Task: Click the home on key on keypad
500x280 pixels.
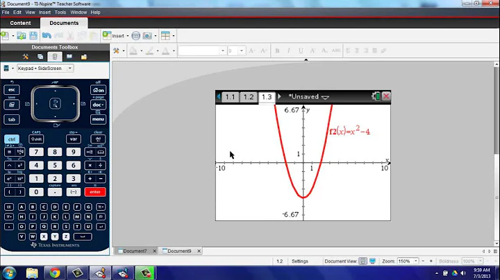Action: point(98,90)
